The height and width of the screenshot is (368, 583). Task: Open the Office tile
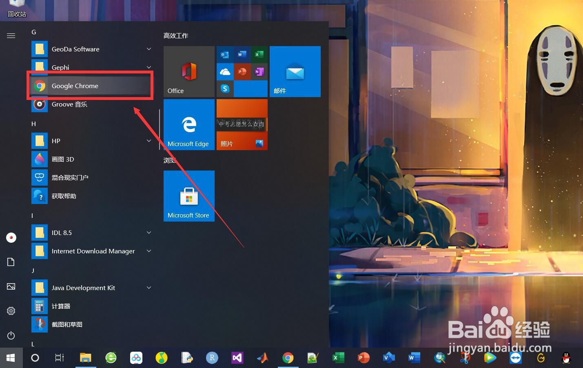pyautogui.click(x=189, y=71)
